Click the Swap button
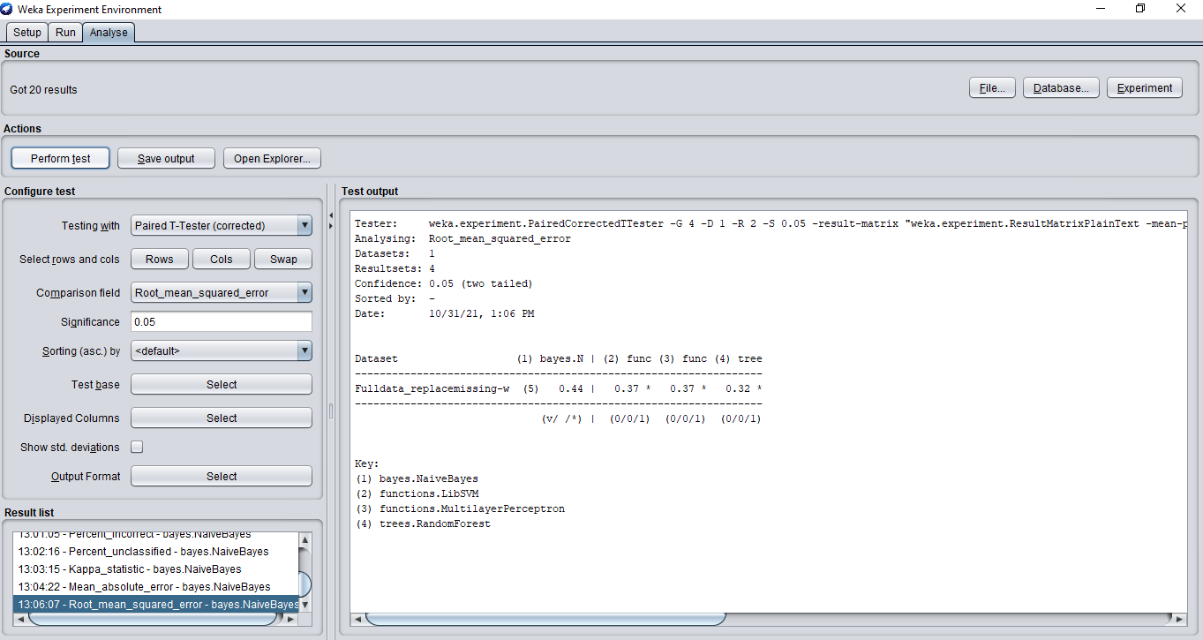1203x640 pixels. pos(283,260)
